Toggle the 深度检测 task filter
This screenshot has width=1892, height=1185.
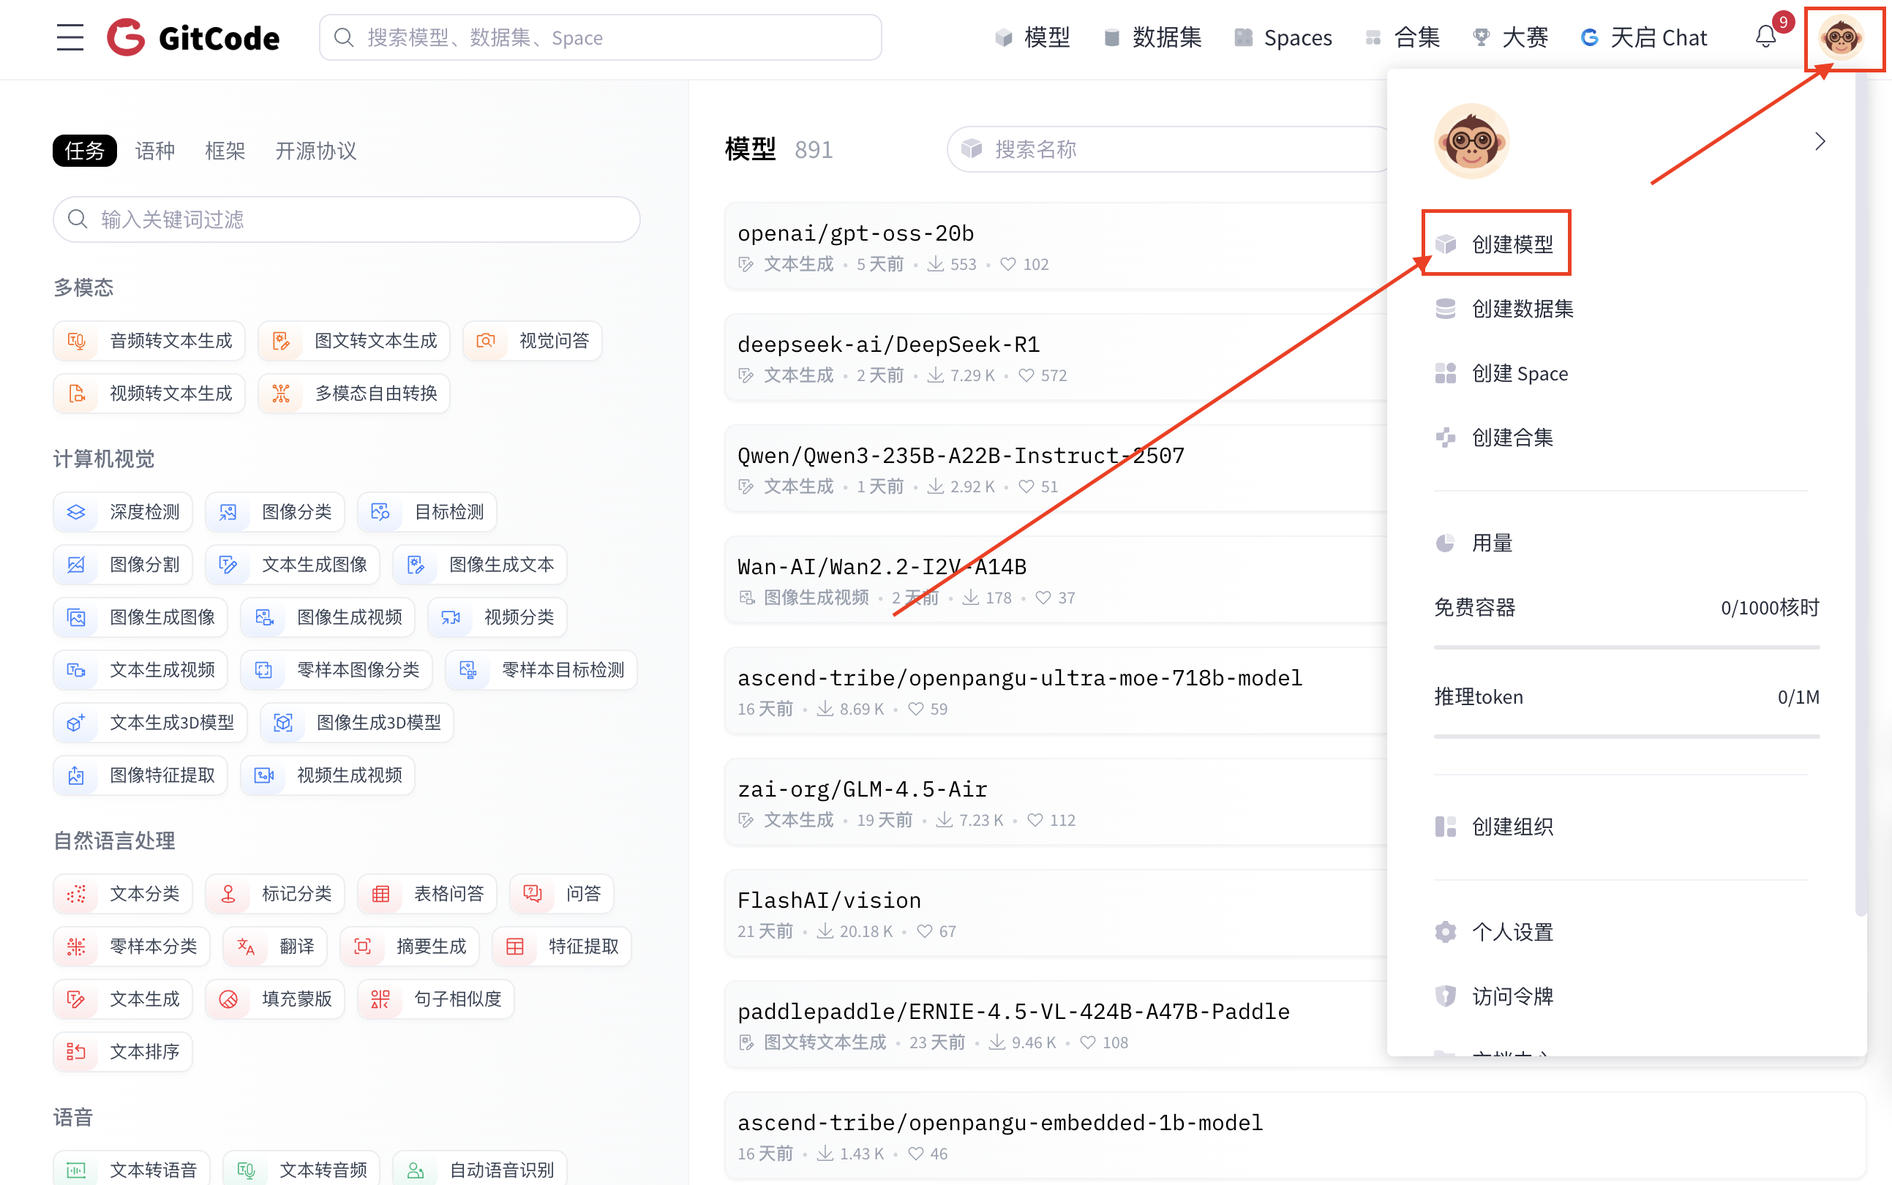[122, 513]
